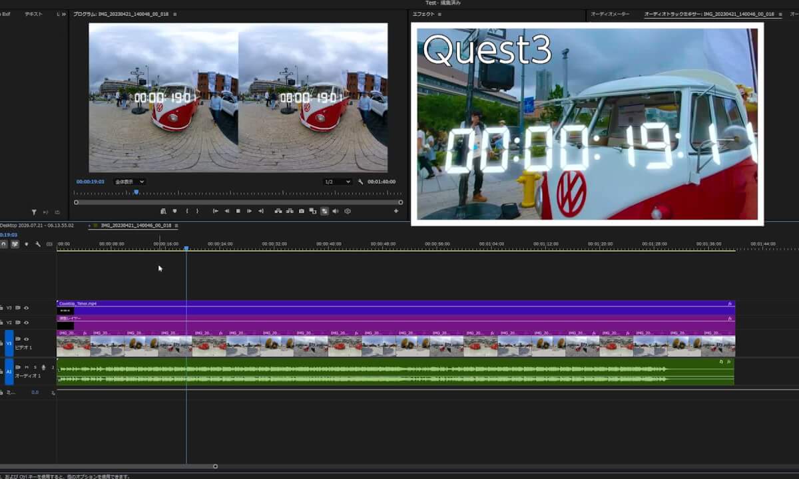Image resolution: width=799 pixels, height=479 pixels.
Task: Open the Button Editor plus icon
Action: (396, 211)
